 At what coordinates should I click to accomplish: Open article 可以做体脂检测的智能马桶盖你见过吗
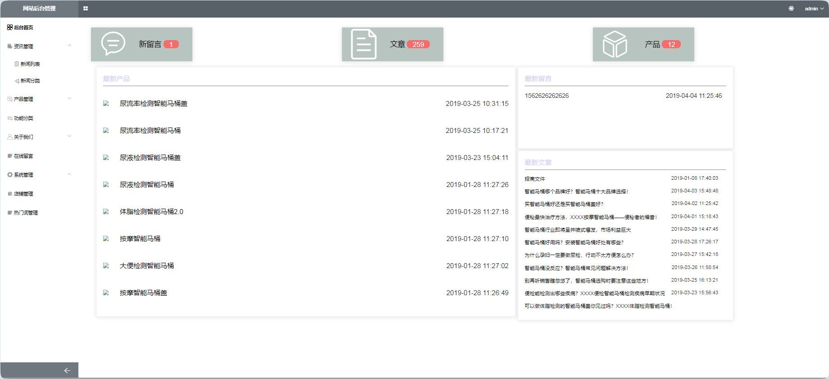(x=598, y=306)
